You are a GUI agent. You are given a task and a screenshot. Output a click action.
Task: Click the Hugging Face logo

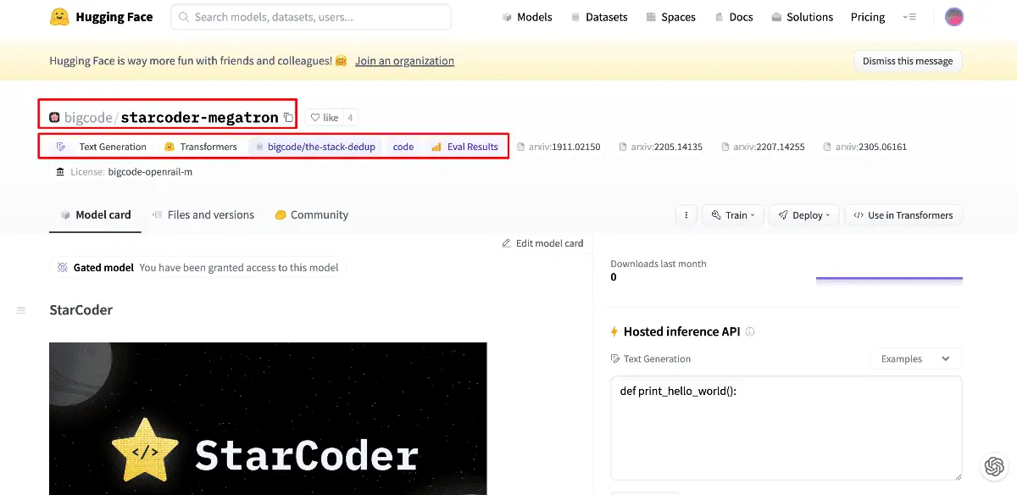coord(58,17)
